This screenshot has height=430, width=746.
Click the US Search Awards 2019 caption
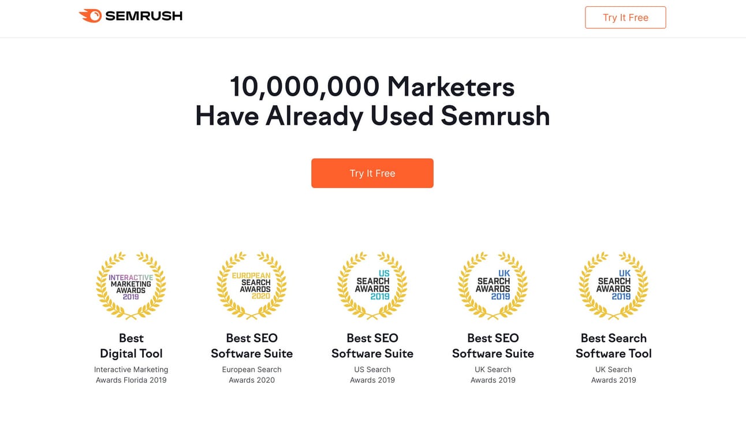pyautogui.click(x=372, y=375)
